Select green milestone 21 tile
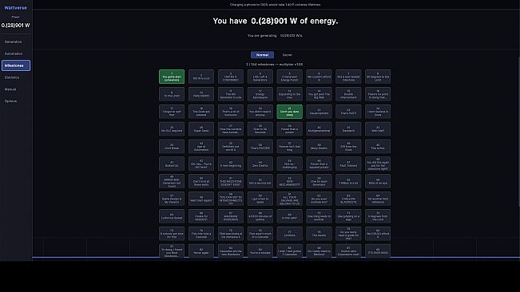The width and height of the screenshot is (520, 292). [x=289, y=112]
